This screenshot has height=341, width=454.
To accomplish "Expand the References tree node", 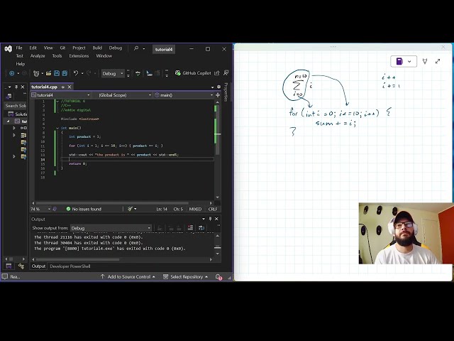I will tap(14, 128).
